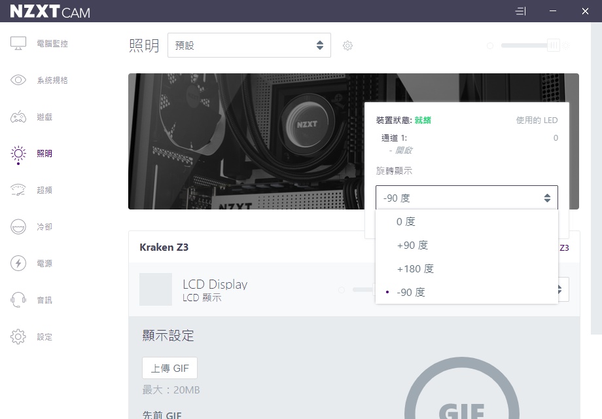Screen dimensions: 602x419
Task: Click the 通道 1 label
Action: pos(394,138)
